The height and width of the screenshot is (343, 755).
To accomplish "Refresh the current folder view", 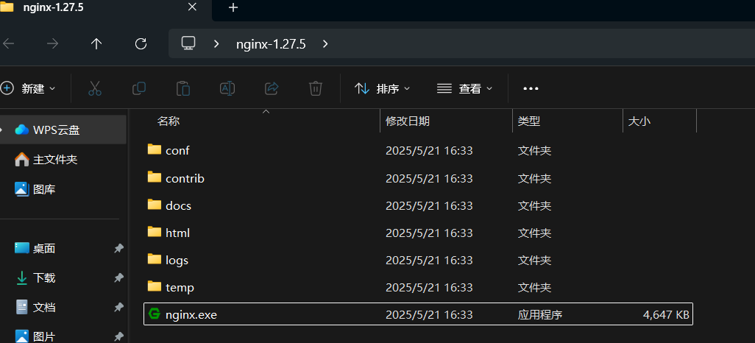I will (141, 44).
